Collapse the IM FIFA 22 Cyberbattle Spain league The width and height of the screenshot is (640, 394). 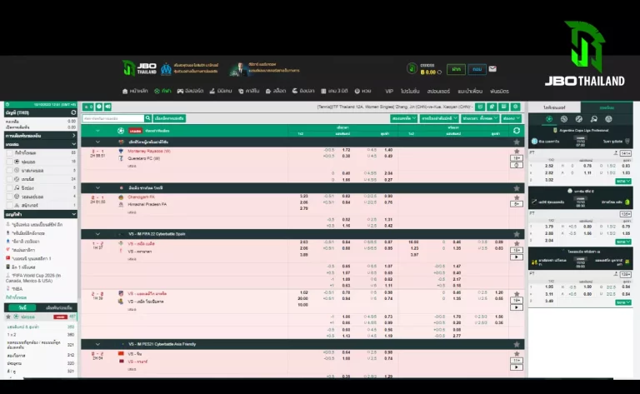pyautogui.click(x=97, y=234)
